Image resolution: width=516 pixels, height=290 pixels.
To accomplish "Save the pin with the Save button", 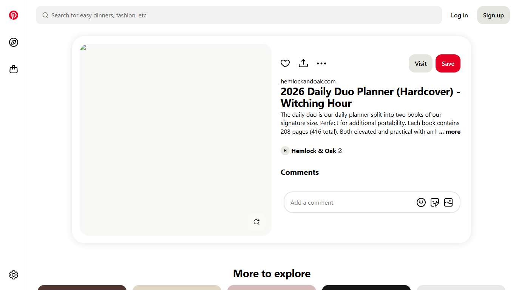I will click(448, 63).
